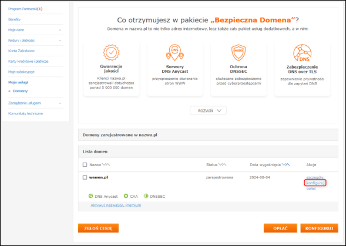Click the wewen.pl domain name

[99, 177]
